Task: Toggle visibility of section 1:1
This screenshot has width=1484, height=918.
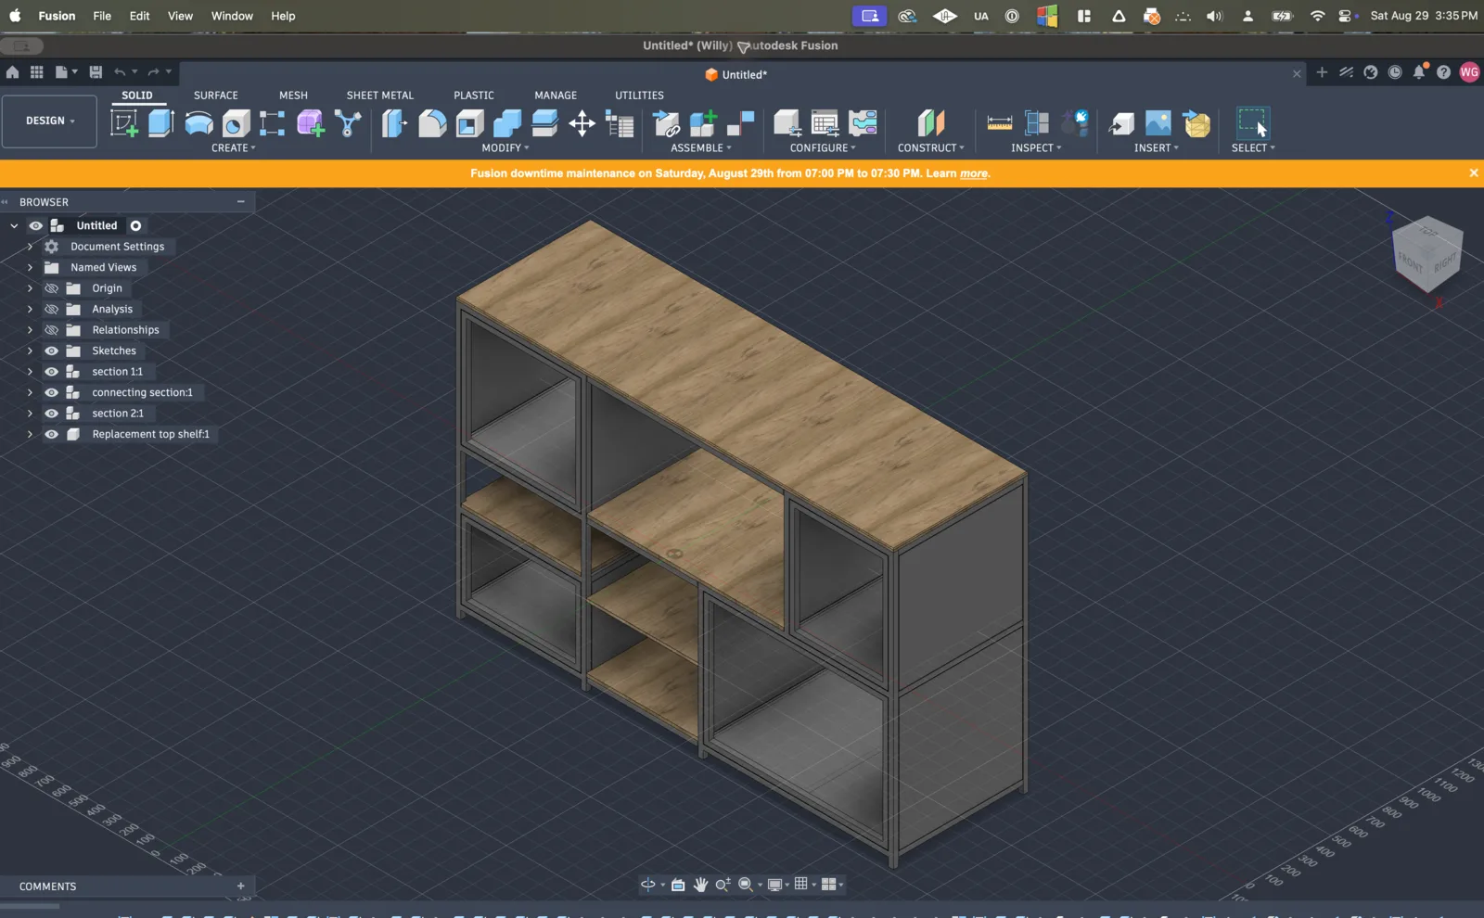Action: (x=51, y=372)
